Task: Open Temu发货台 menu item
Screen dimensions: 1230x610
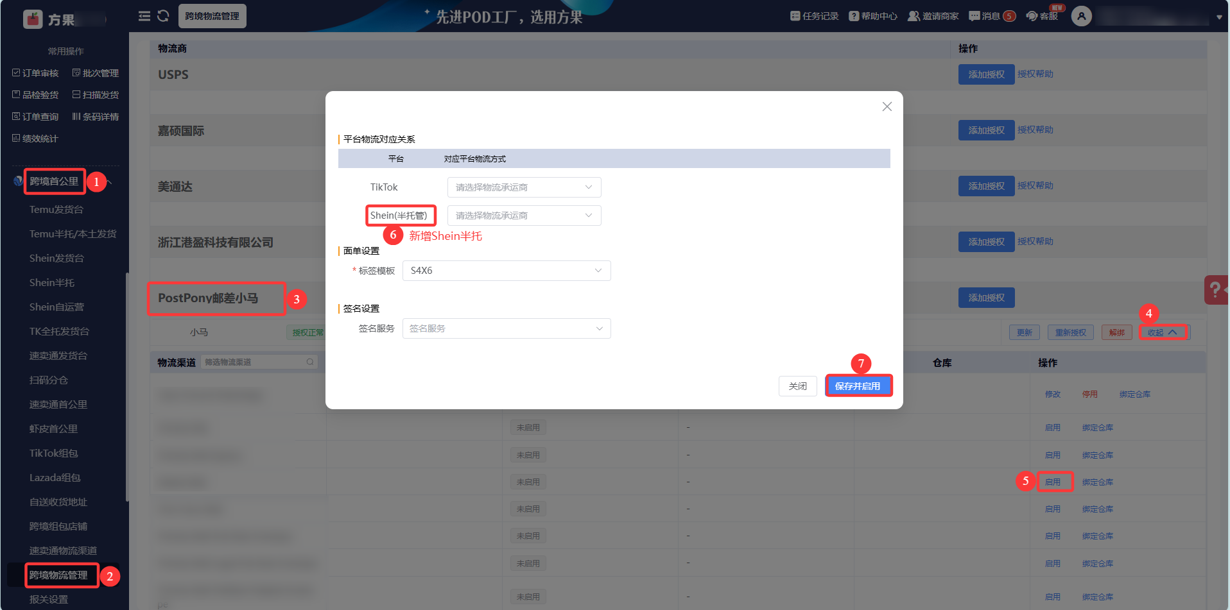Action: pyautogui.click(x=56, y=210)
